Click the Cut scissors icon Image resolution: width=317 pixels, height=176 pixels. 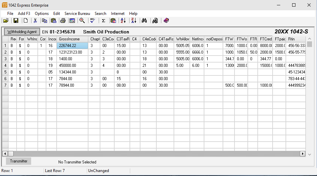point(35,21)
